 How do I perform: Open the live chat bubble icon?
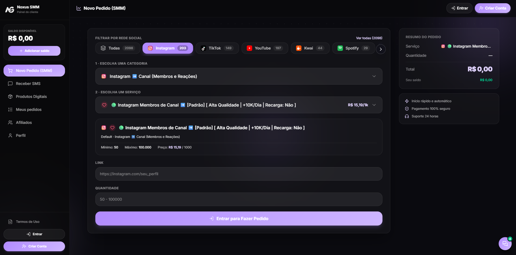pos(505,244)
